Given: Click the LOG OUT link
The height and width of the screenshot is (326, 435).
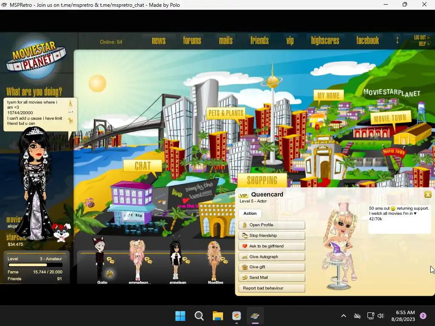Looking at the screenshot, I should point(421,37).
